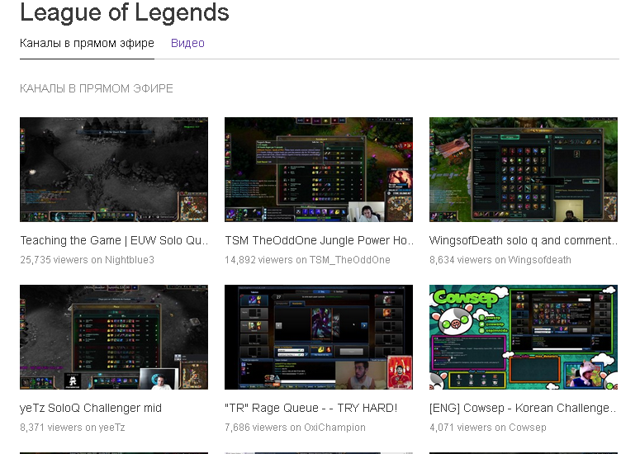Image resolution: width=640 pixels, height=454 pixels.
Task: Click the TSM TheOddOne Jungle Power title
Action: click(320, 241)
